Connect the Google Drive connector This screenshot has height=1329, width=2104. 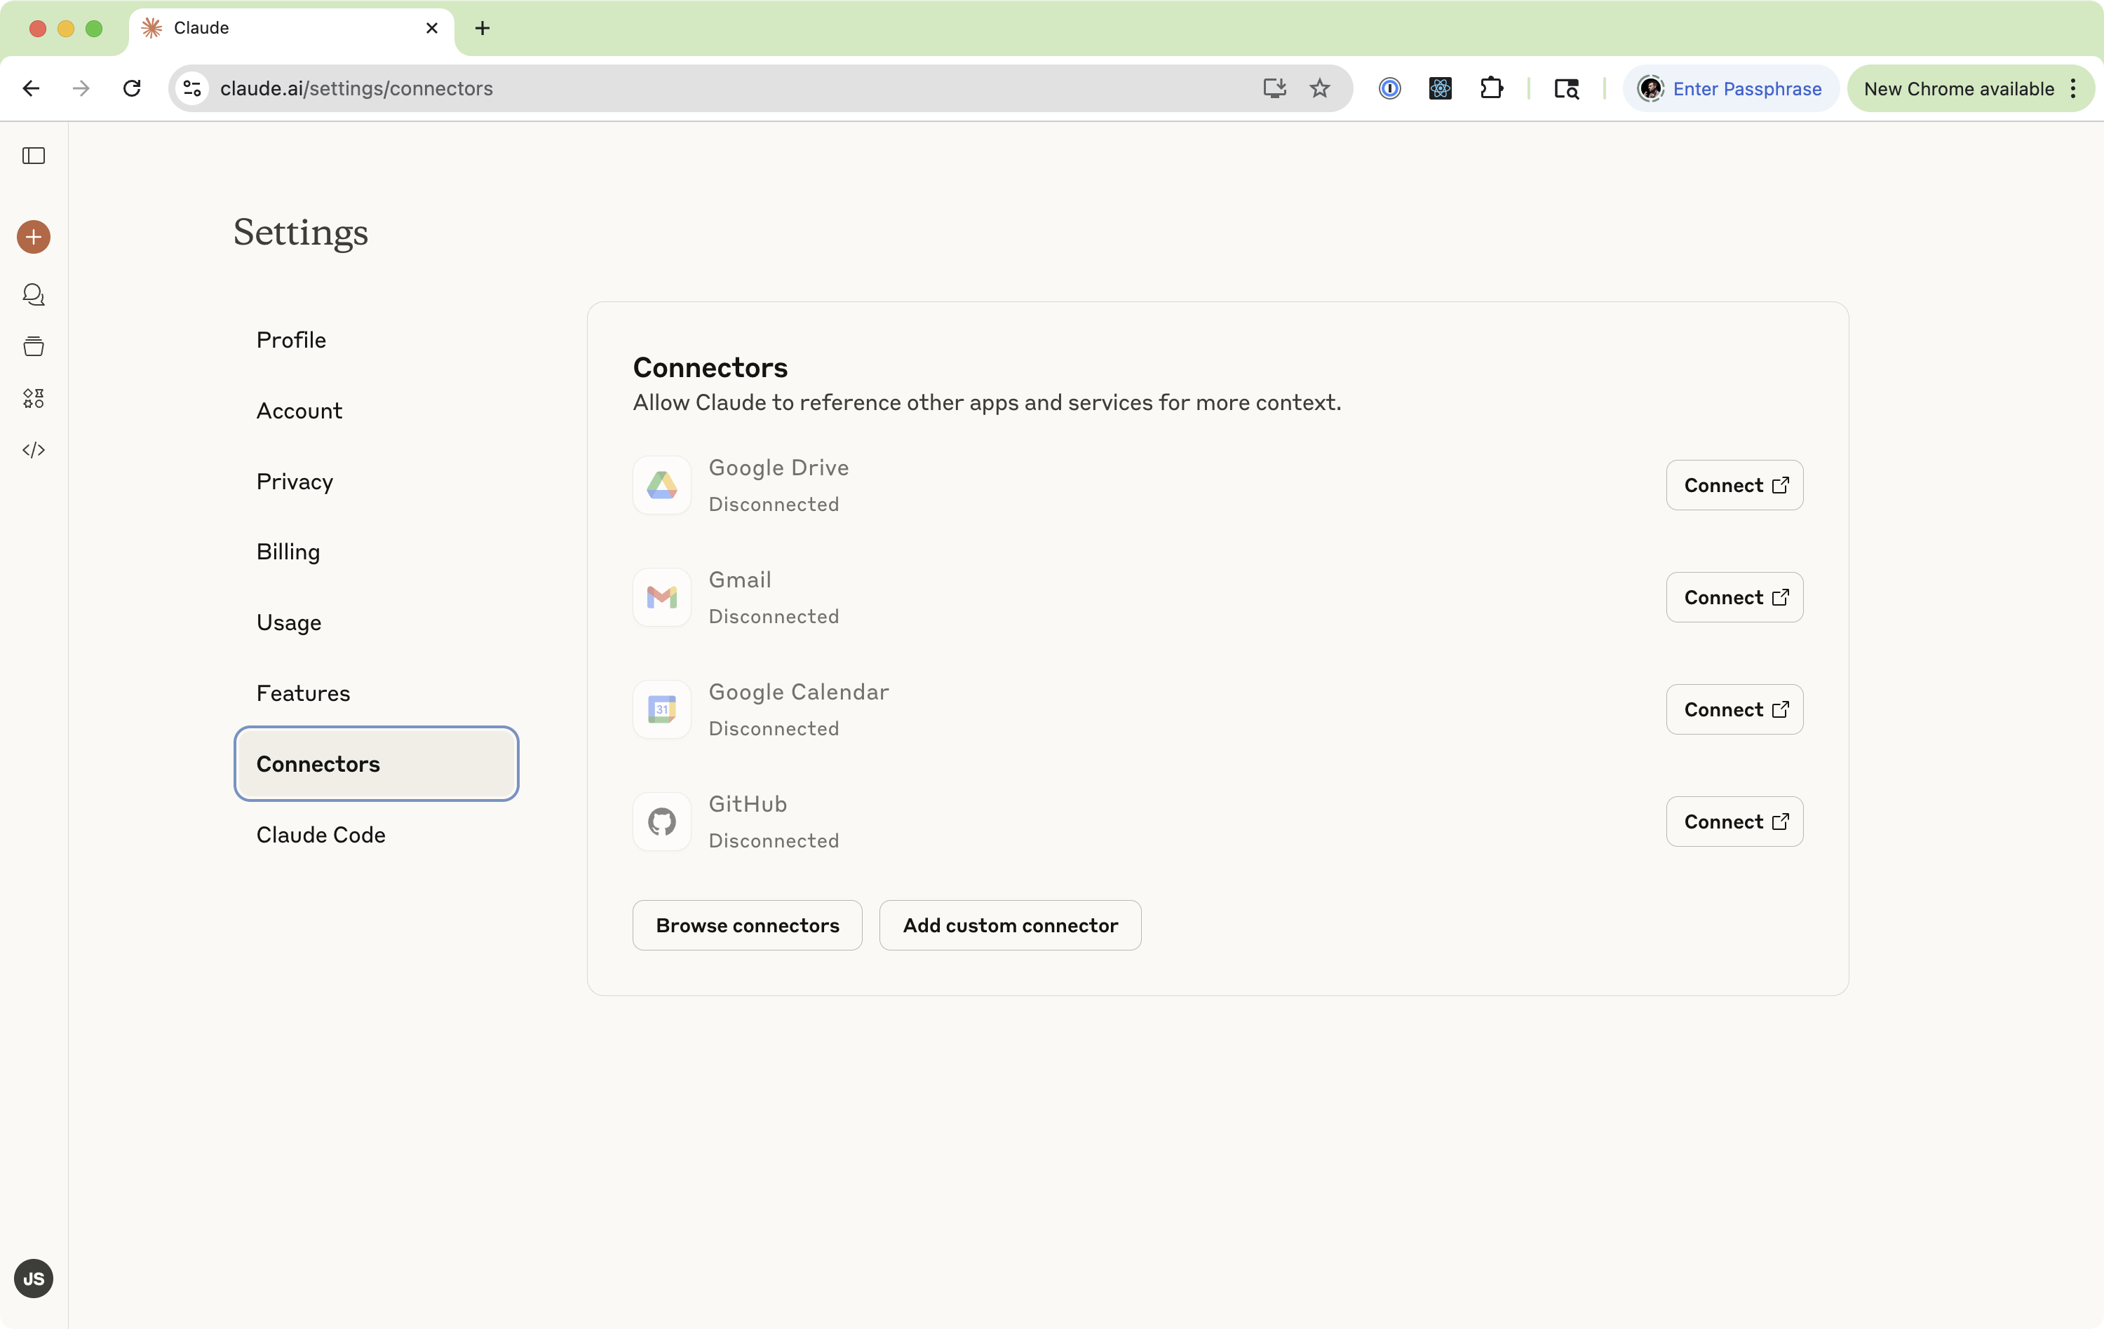click(x=1734, y=486)
